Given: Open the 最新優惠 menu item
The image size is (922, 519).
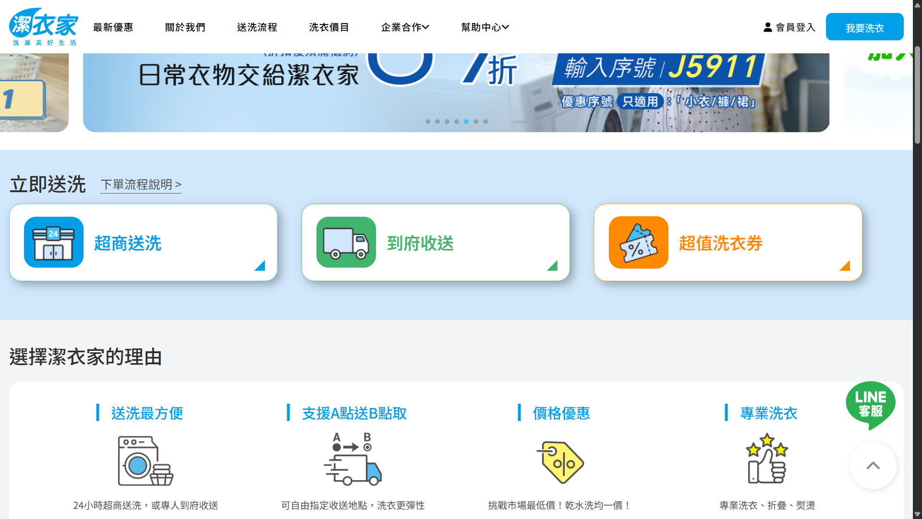Looking at the screenshot, I should pyautogui.click(x=113, y=27).
